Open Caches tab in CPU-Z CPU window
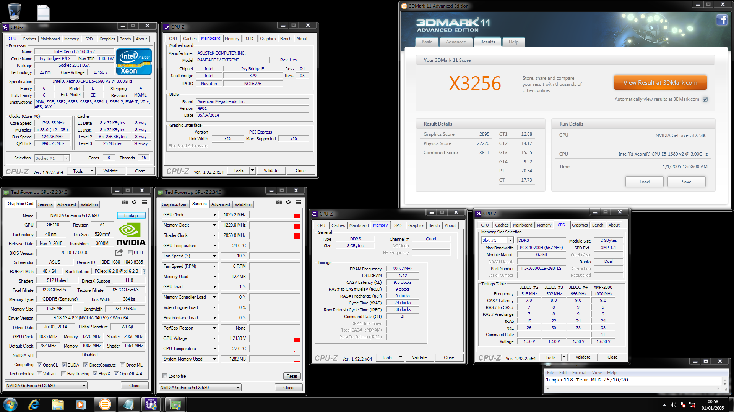734x412 pixels. 29,39
